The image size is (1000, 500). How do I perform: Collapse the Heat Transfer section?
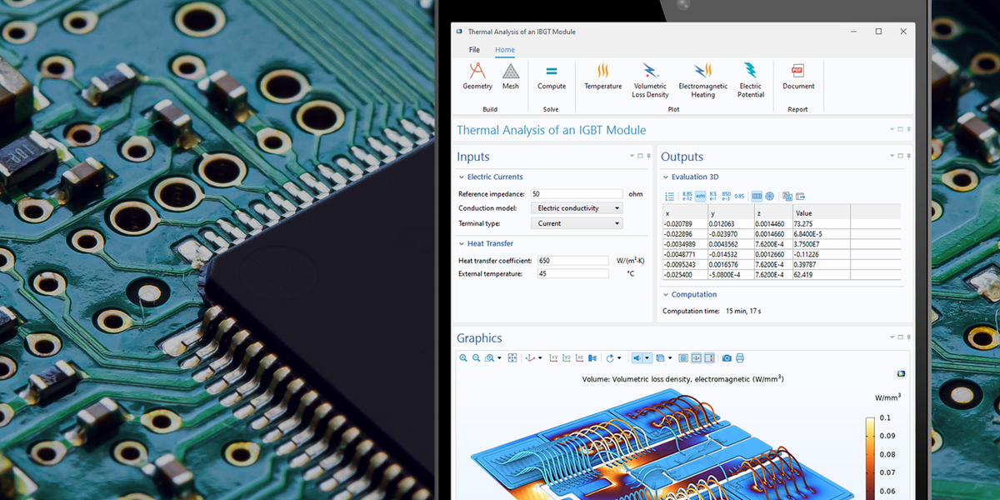tap(462, 243)
